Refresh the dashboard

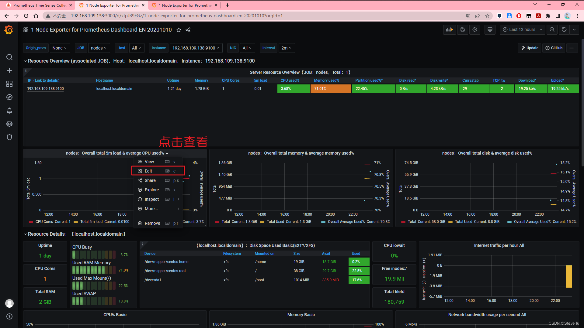(564, 29)
